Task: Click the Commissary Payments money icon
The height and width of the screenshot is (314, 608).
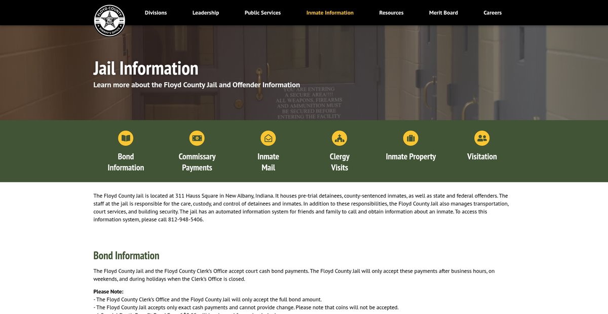Action: pos(197,138)
